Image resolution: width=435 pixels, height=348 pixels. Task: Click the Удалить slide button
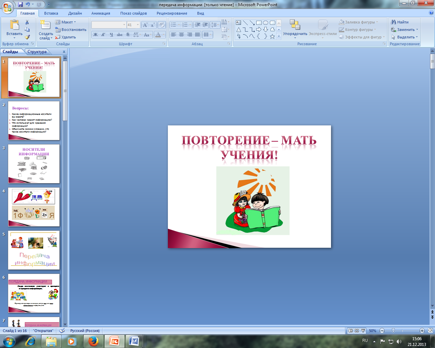[x=66, y=37]
